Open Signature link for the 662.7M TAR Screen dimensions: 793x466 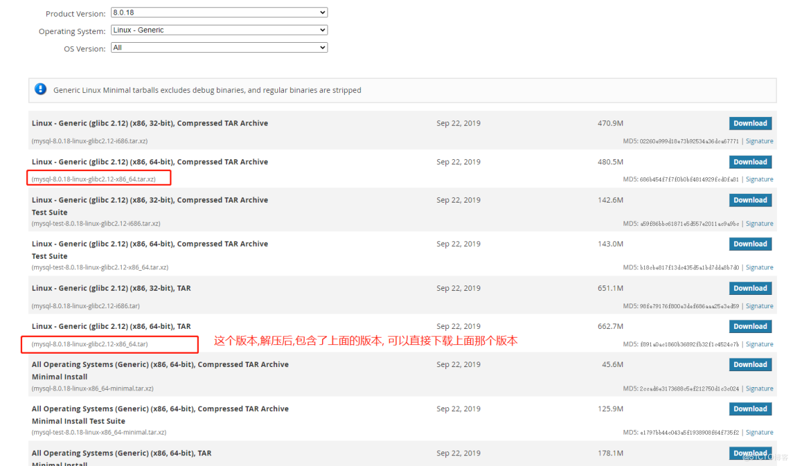(759, 344)
